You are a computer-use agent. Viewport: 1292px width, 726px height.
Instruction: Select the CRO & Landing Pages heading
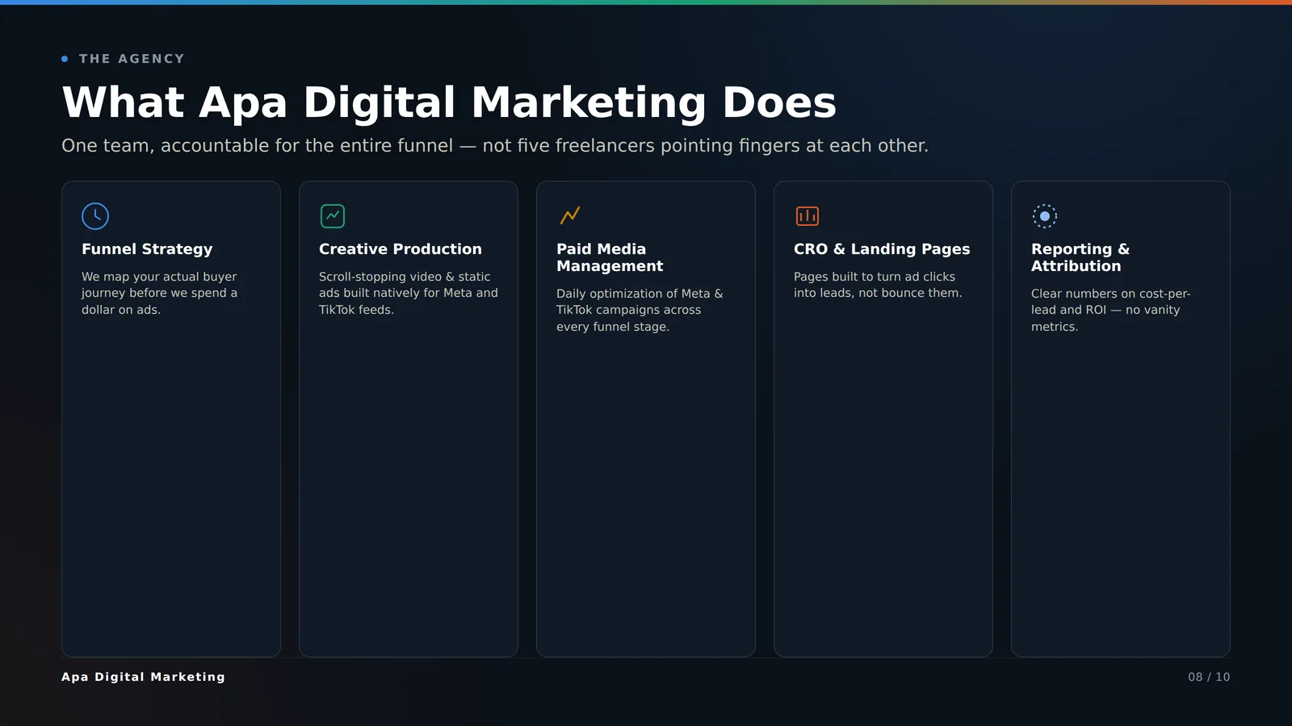coord(882,249)
